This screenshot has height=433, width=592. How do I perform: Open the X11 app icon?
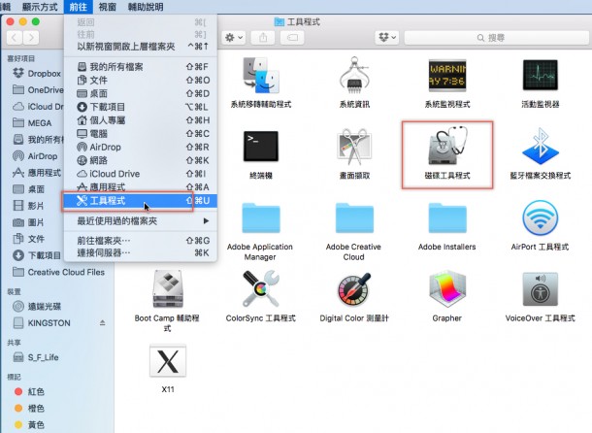pos(168,360)
